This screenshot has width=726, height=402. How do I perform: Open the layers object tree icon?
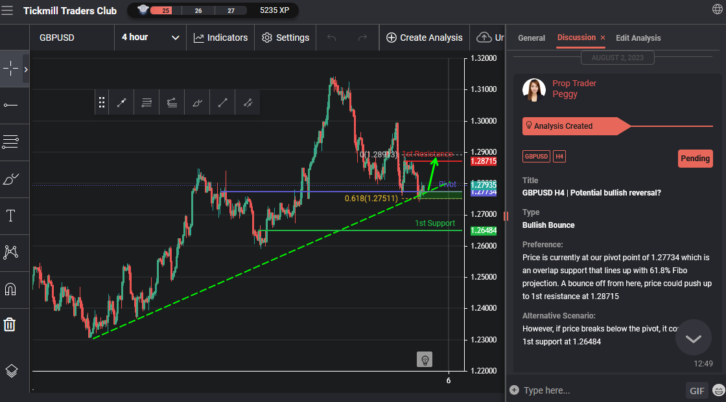coord(11,370)
